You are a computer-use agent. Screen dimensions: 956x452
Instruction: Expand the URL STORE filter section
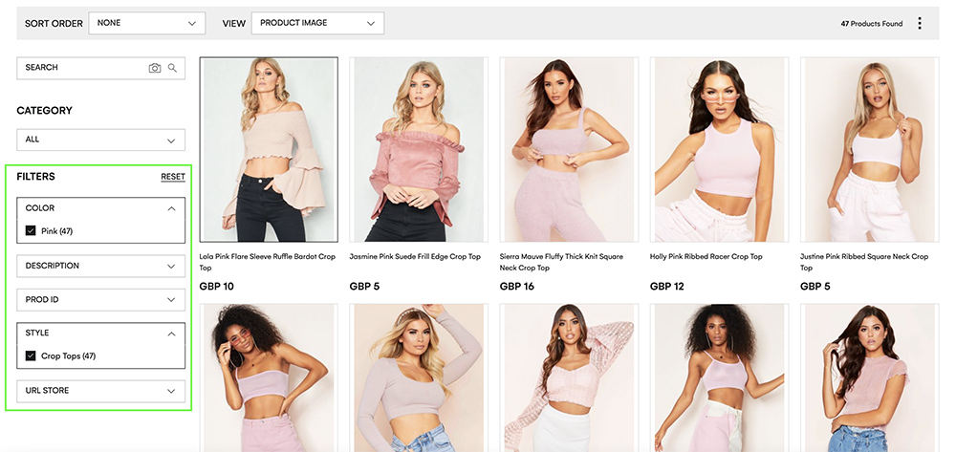coord(100,391)
